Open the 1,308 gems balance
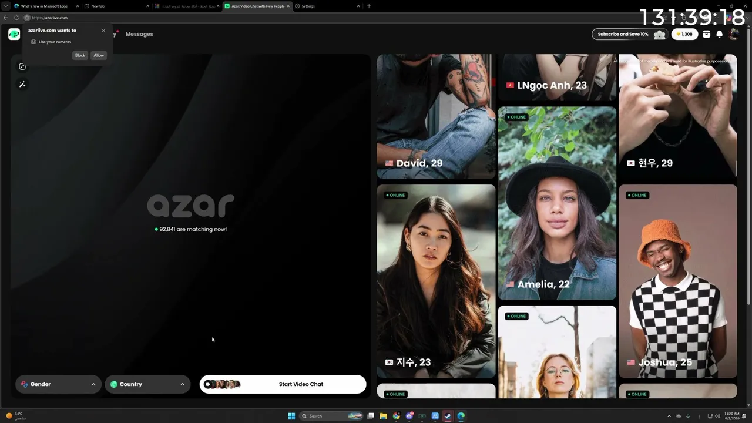The width and height of the screenshot is (752, 423). pyautogui.click(x=684, y=34)
